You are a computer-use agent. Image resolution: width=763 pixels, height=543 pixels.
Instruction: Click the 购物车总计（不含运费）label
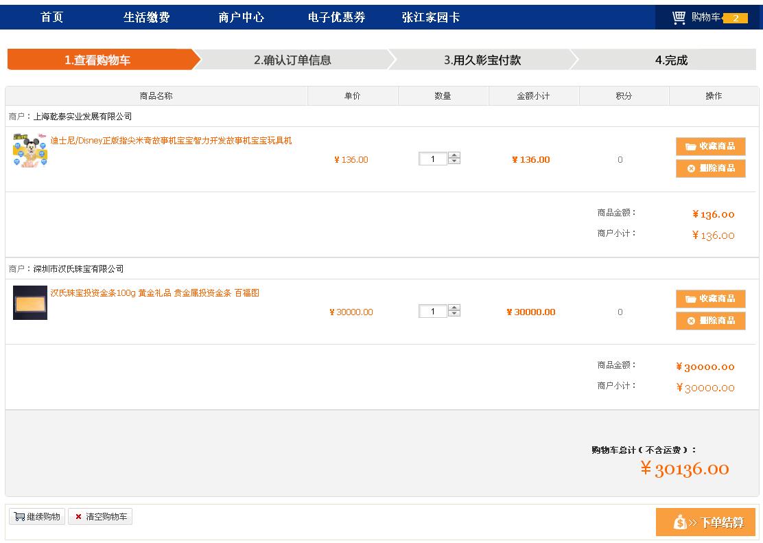coord(644,450)
